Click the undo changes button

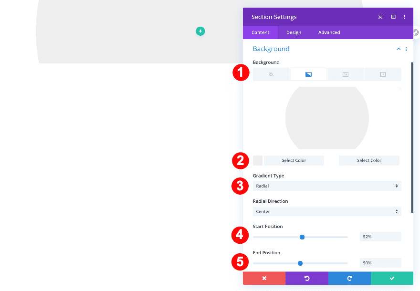point(307,278)
